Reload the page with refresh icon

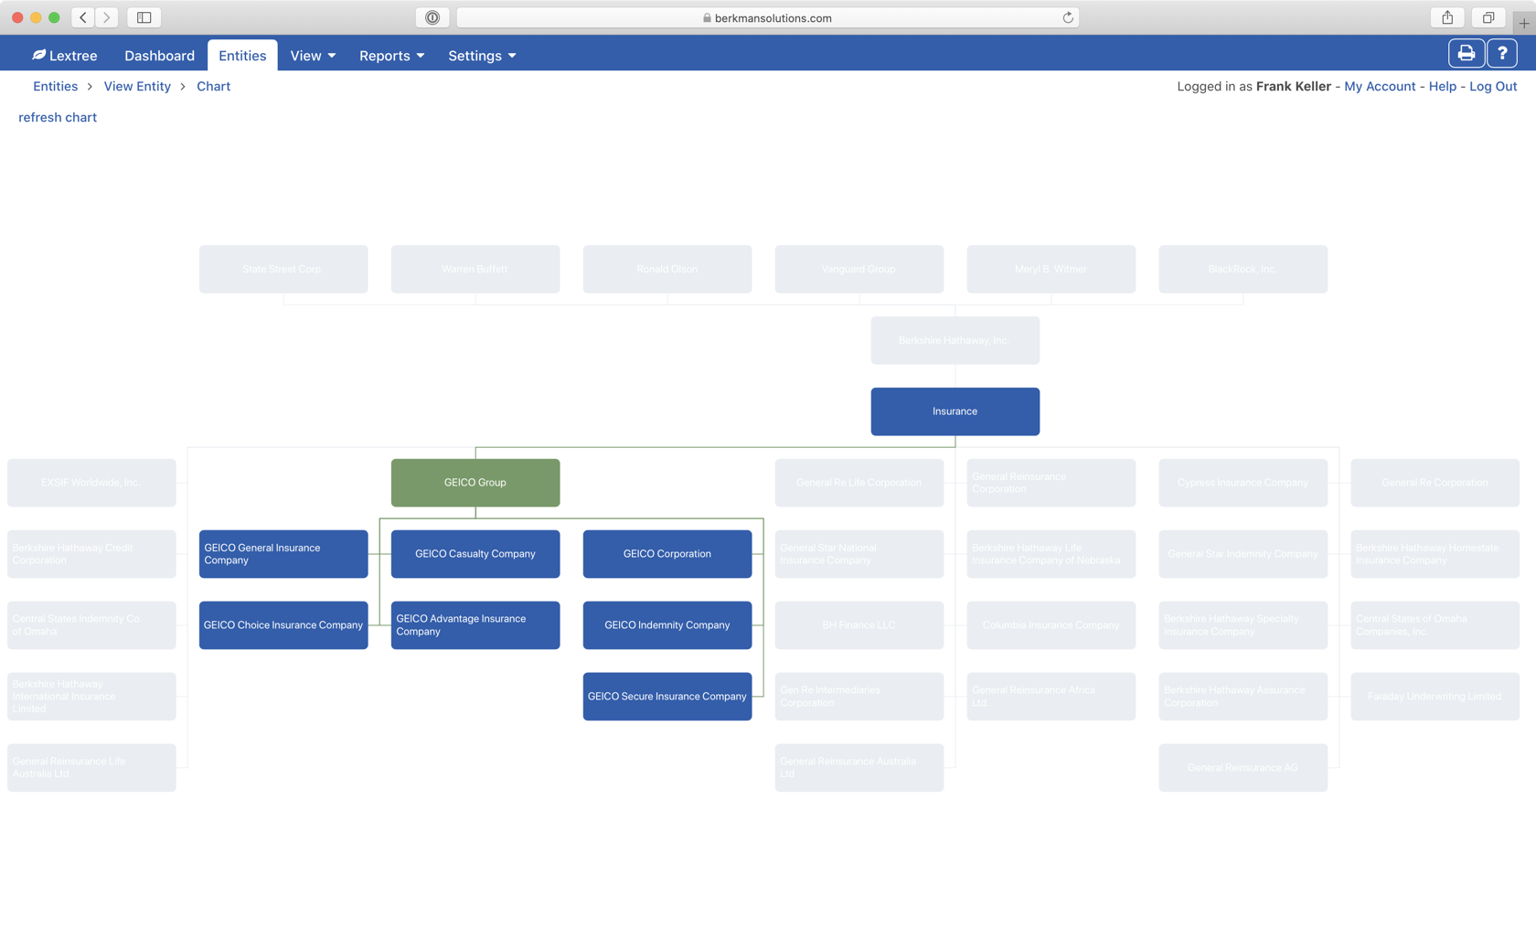tap(1067, 17)
